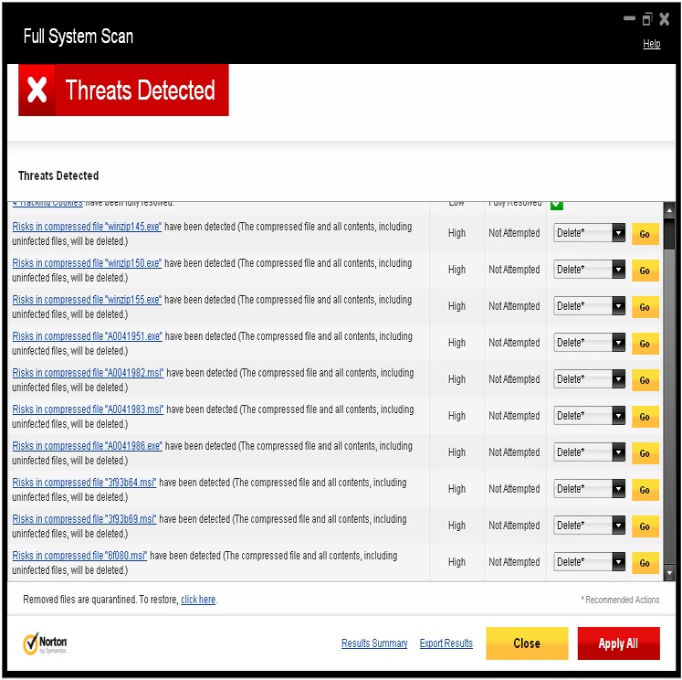The image size is (682, 680).
Task: Click the Apply All button
Action: [618, 643]
